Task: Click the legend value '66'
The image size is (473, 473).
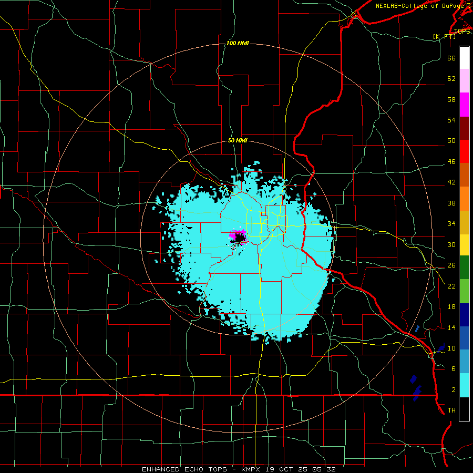Action: tap(451, 58)
